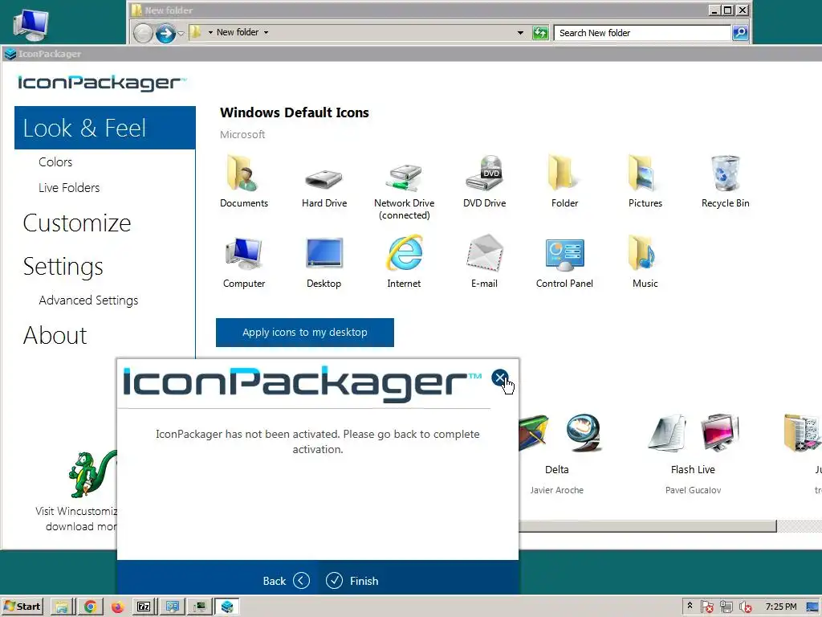Open the address bar dropdown in New folder window
This screenshot has width=822, height=617.
pyautogui.click(x=520, y=32)
